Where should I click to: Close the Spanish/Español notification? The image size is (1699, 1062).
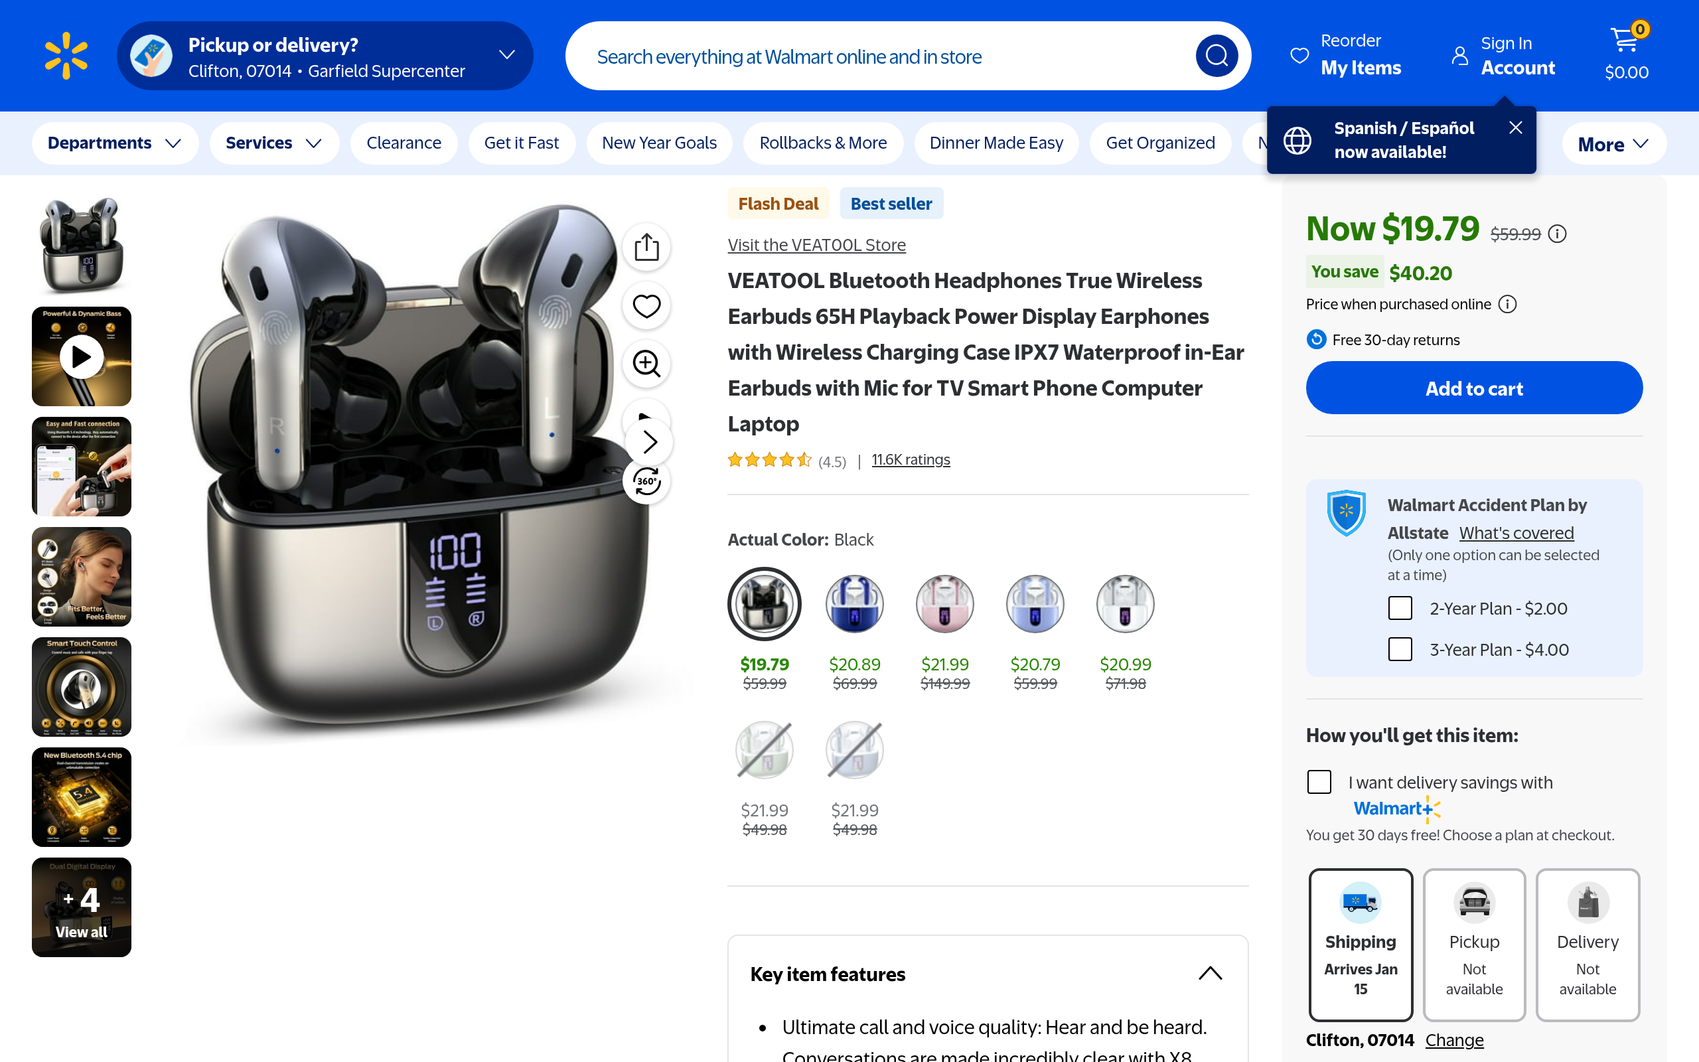pyautogui.click(x=1515, y=127)
